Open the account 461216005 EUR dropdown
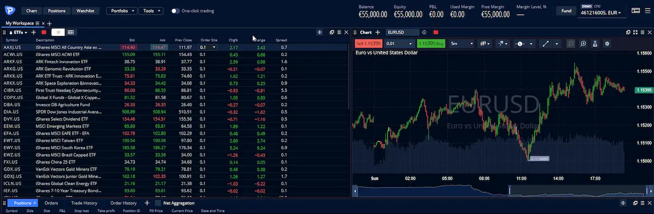Image resolution: width=654 pixels, height=214 pixels. click(x=602, y=13)
